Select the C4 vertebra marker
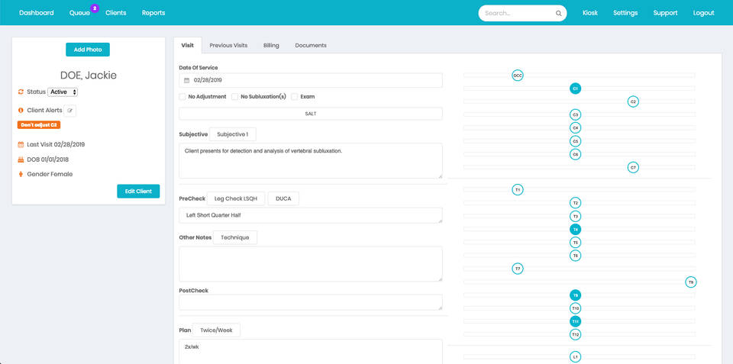 [x=576, y=127]
